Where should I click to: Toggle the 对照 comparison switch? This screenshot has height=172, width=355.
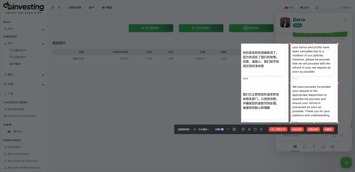(222, 129)
